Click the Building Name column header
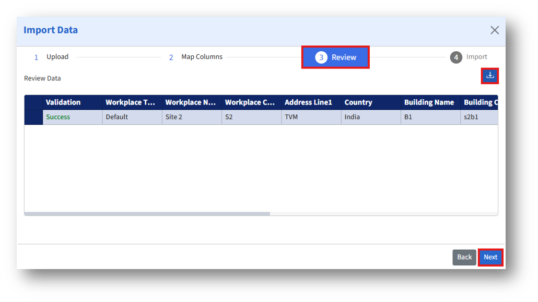The height and width of the screenshot is (302, 538). tap(430, 102)
